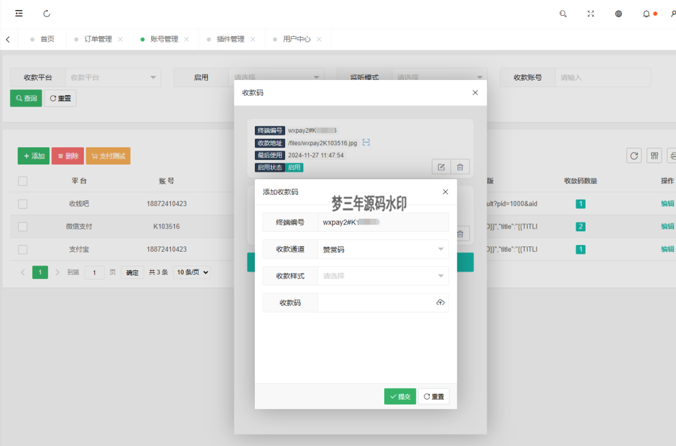This screenshot has height=446, width=676.
Task: Open the 收款通道 dropdown showing 赞赏码
Action: click(x=383, y=249)
